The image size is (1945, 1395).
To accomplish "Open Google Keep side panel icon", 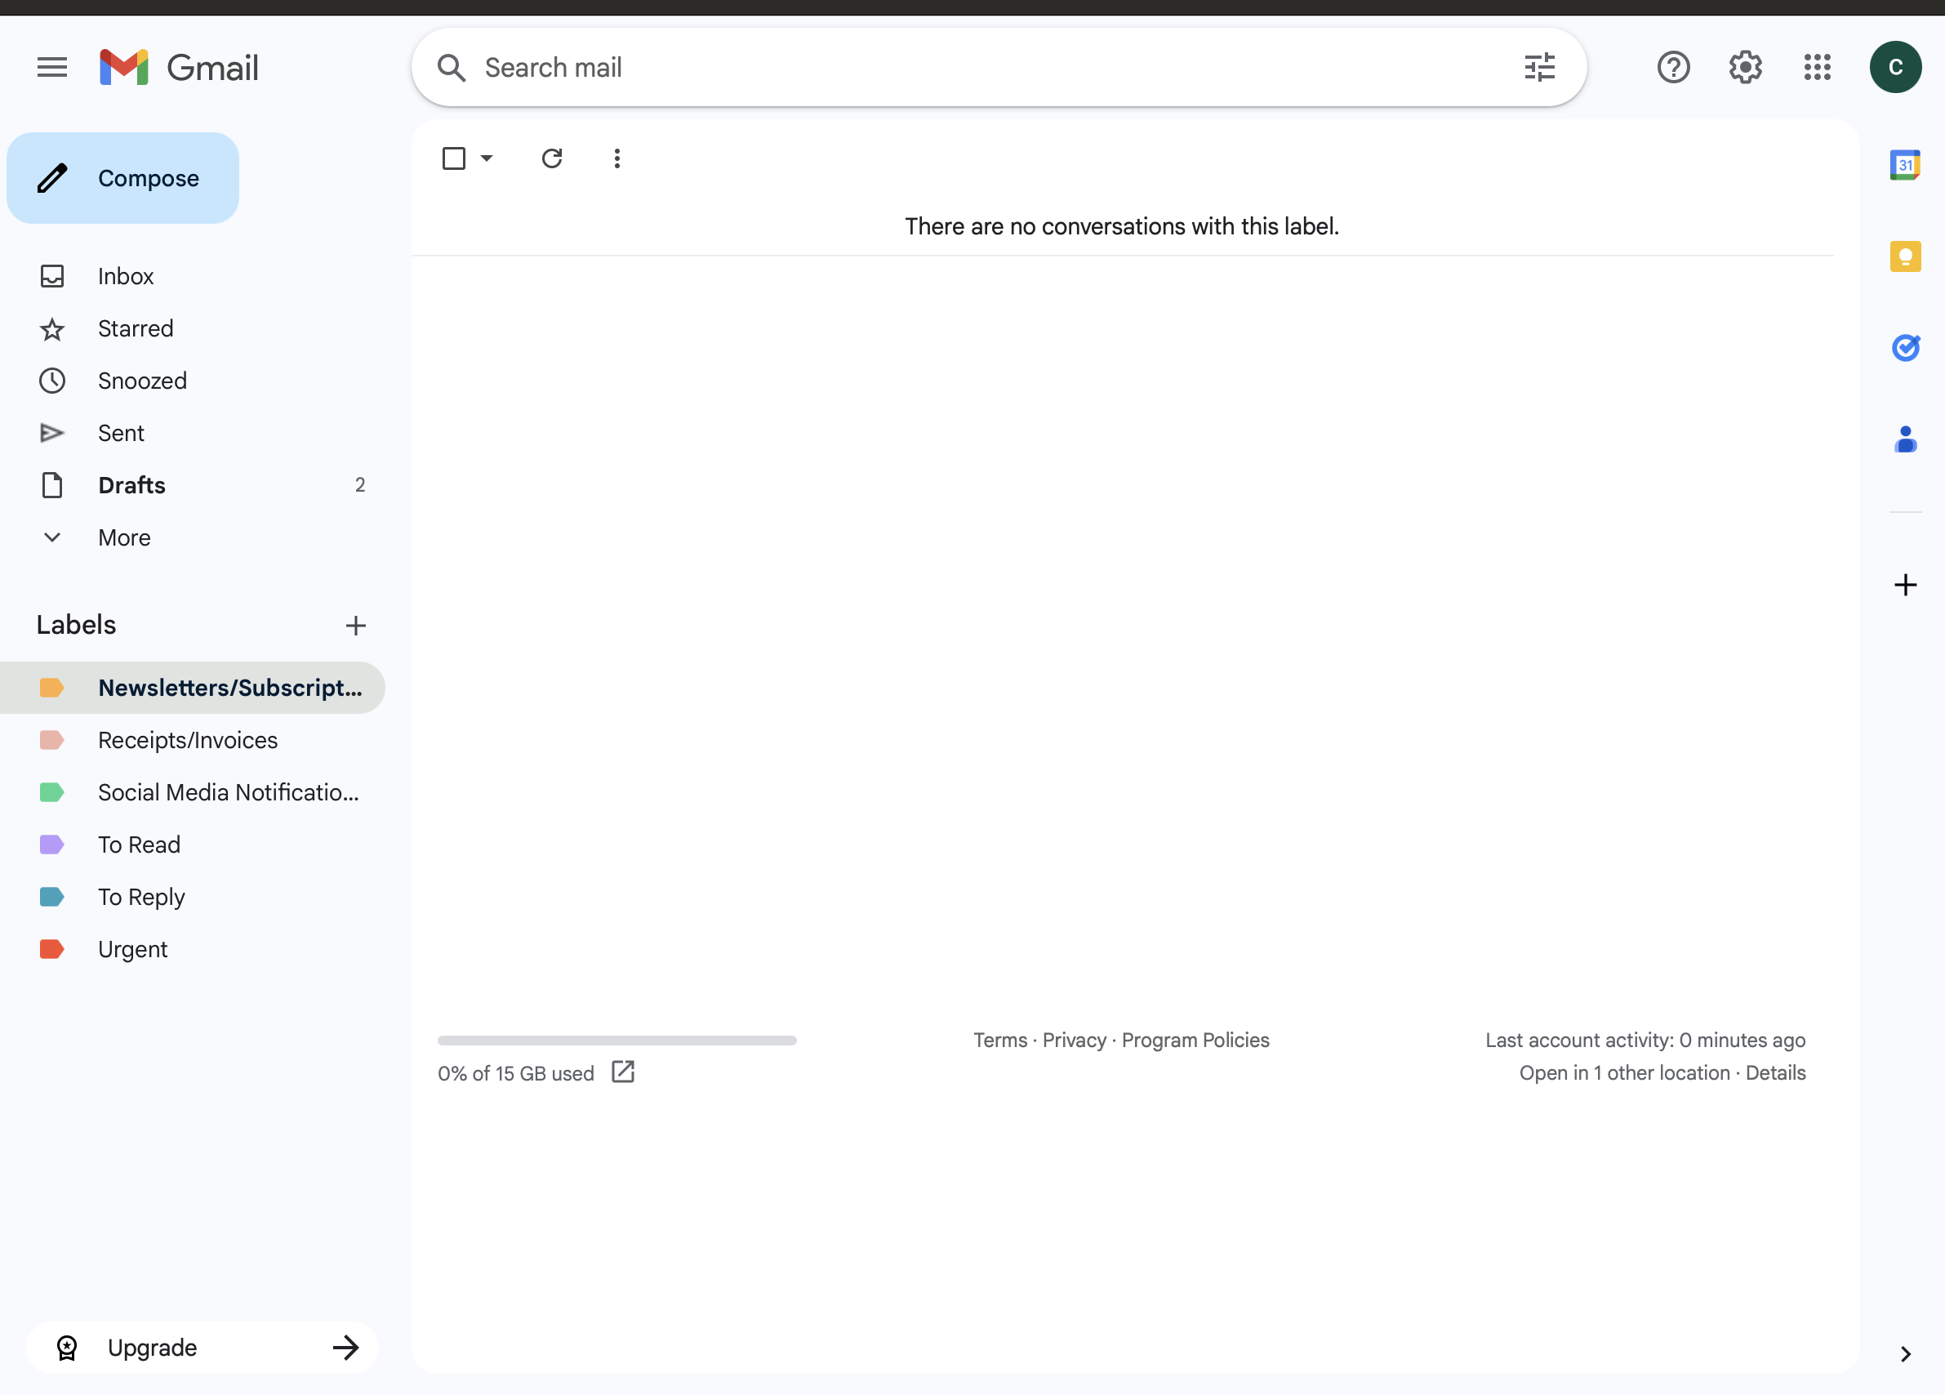I will (x=1905, y=256).
